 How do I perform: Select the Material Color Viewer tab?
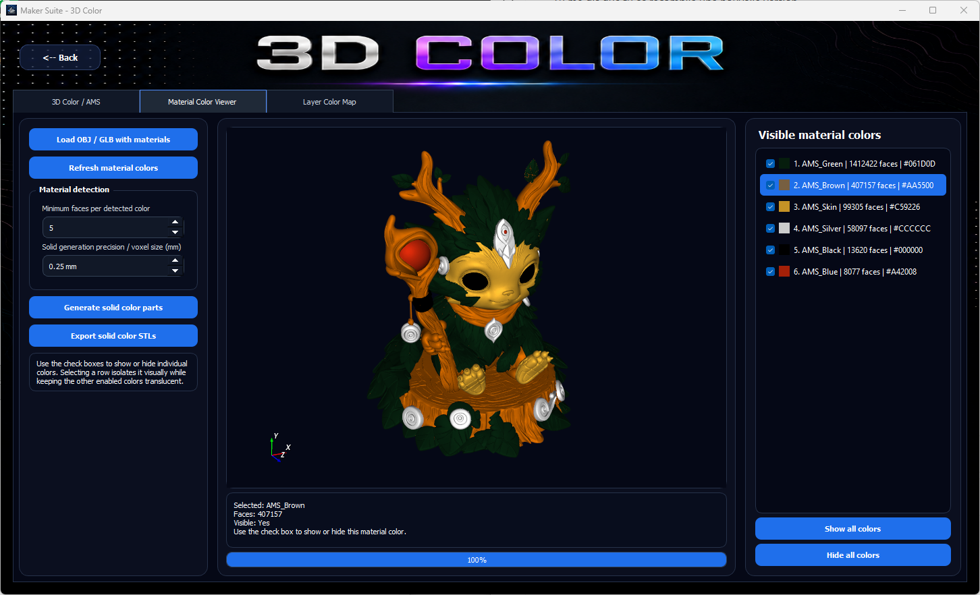coord(202,102)
